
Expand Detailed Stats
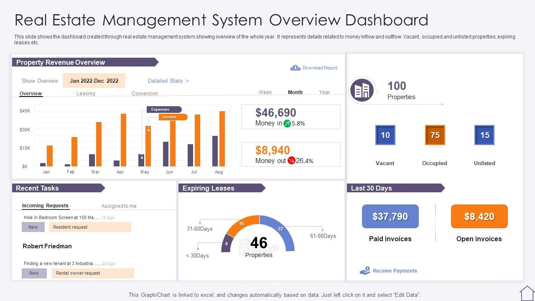(x=168, y=81)
